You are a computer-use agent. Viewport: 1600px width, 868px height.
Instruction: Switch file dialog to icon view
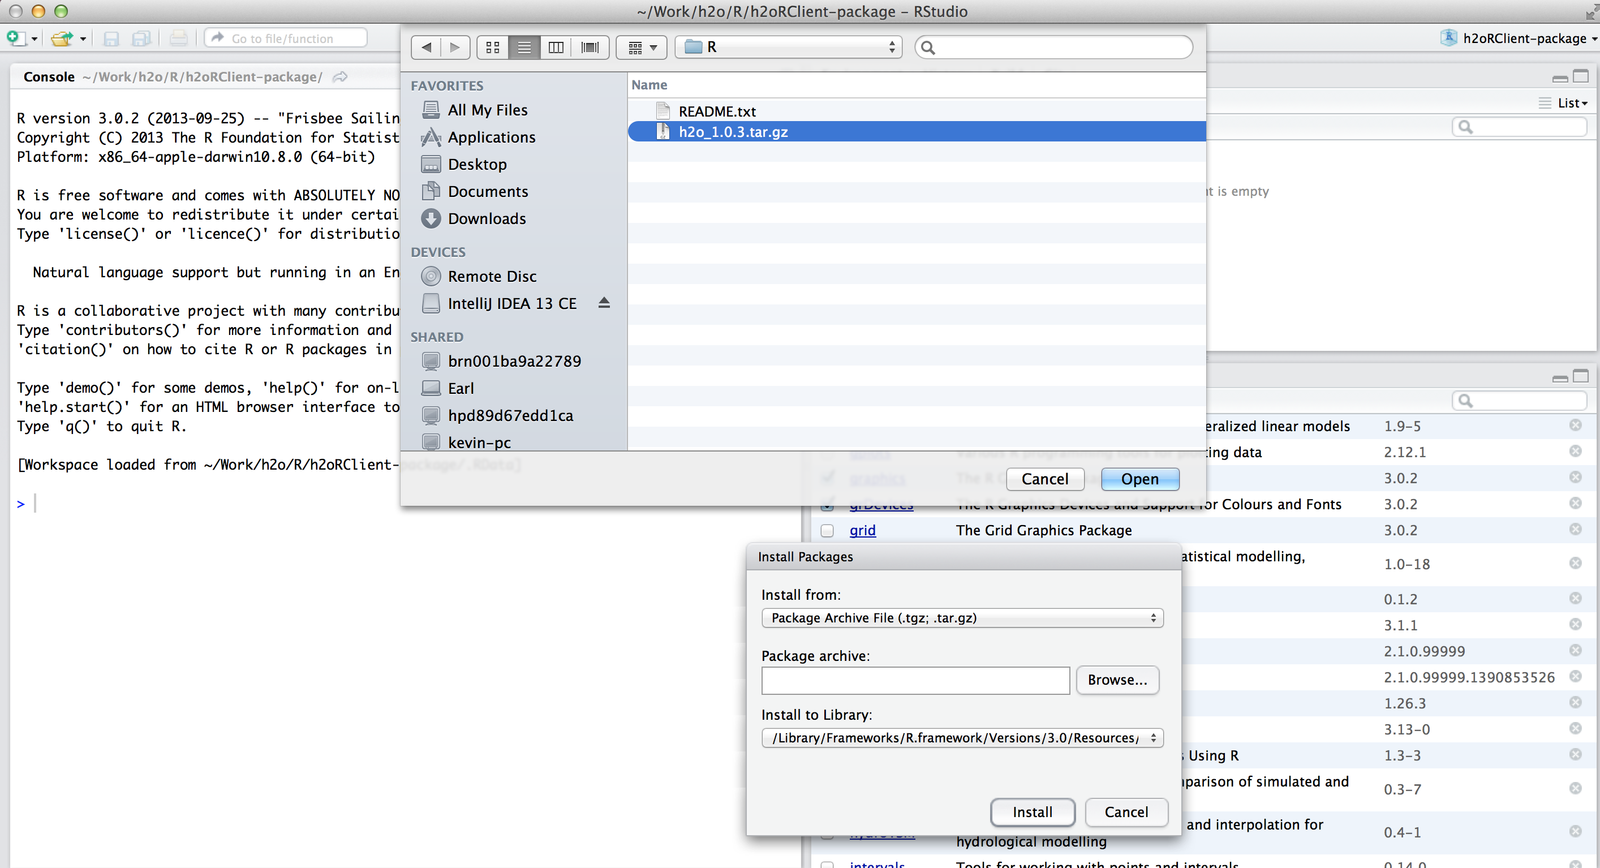coord(493,47)
